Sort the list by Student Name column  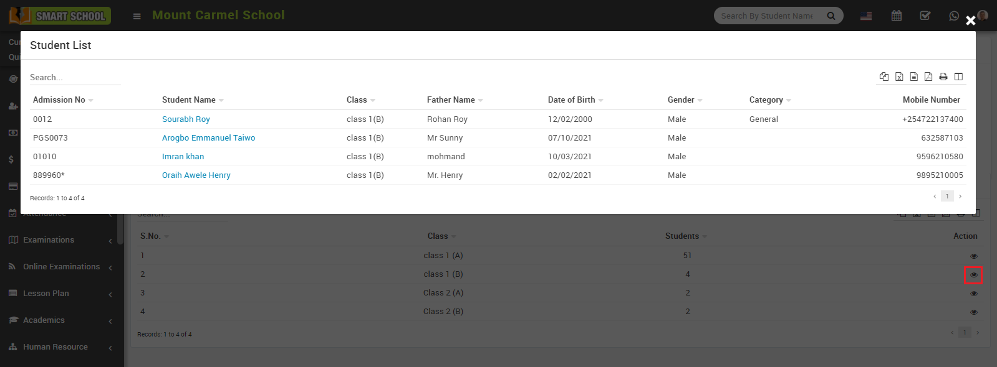point(189,100)
